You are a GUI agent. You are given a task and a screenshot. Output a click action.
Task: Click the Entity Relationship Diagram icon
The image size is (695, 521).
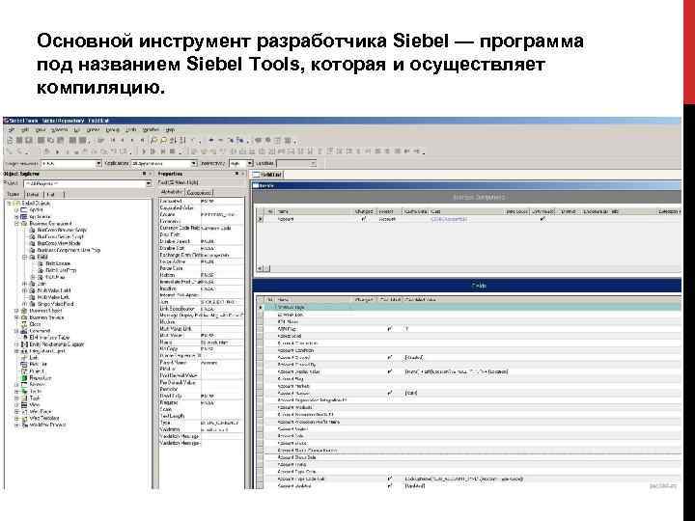click(x=24, y=344)
